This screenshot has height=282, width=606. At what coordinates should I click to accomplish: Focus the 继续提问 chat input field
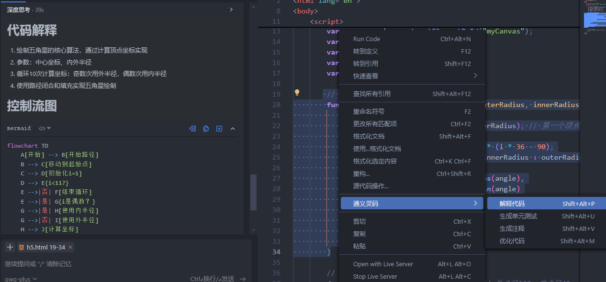(124, 264)
